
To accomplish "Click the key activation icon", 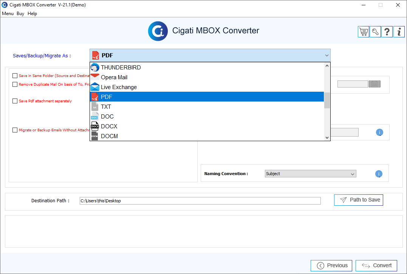I will click(375, 32).
